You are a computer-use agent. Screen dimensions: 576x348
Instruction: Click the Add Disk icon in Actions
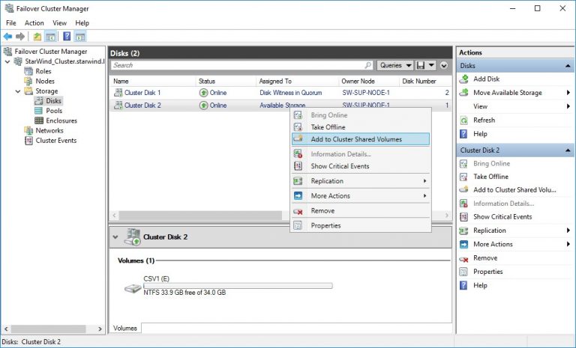(x=464, y=79)
